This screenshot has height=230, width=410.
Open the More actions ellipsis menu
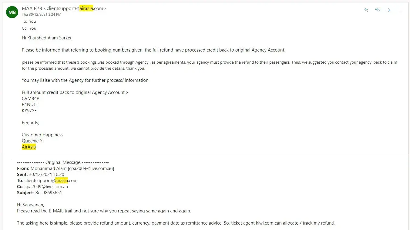tap(399, 10)
